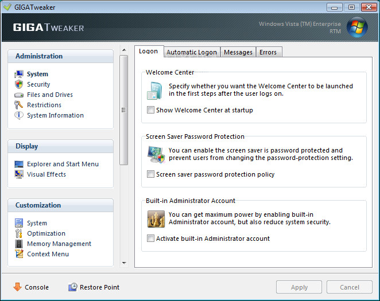Click the Console arrow icon

click(17, 287)
